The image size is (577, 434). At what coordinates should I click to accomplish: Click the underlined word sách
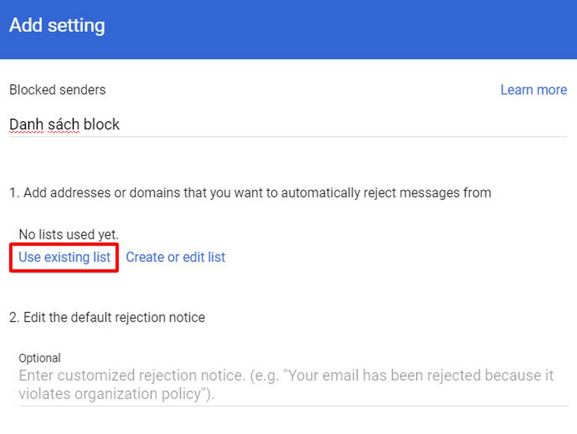coord(63,125)
